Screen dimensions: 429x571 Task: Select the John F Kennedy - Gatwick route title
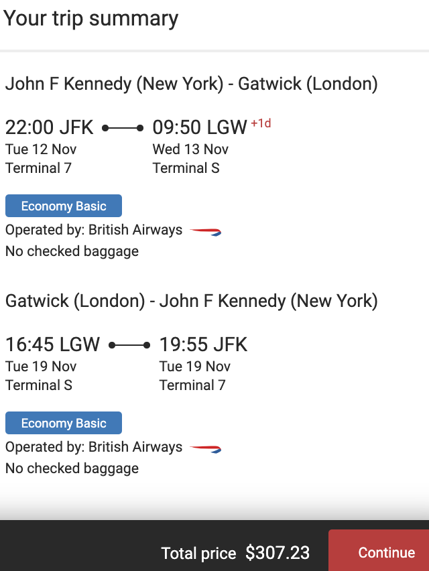point(191,84)
